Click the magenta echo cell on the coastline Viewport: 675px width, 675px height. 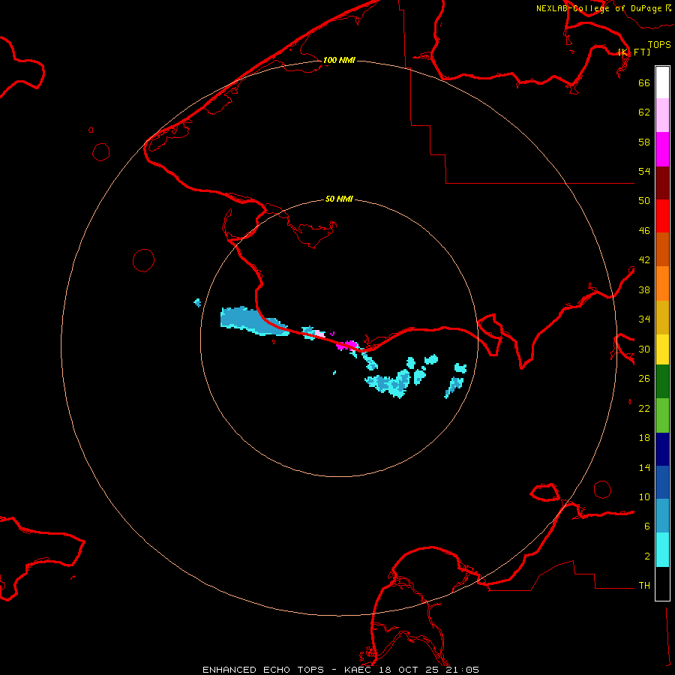tap(347, 345)
